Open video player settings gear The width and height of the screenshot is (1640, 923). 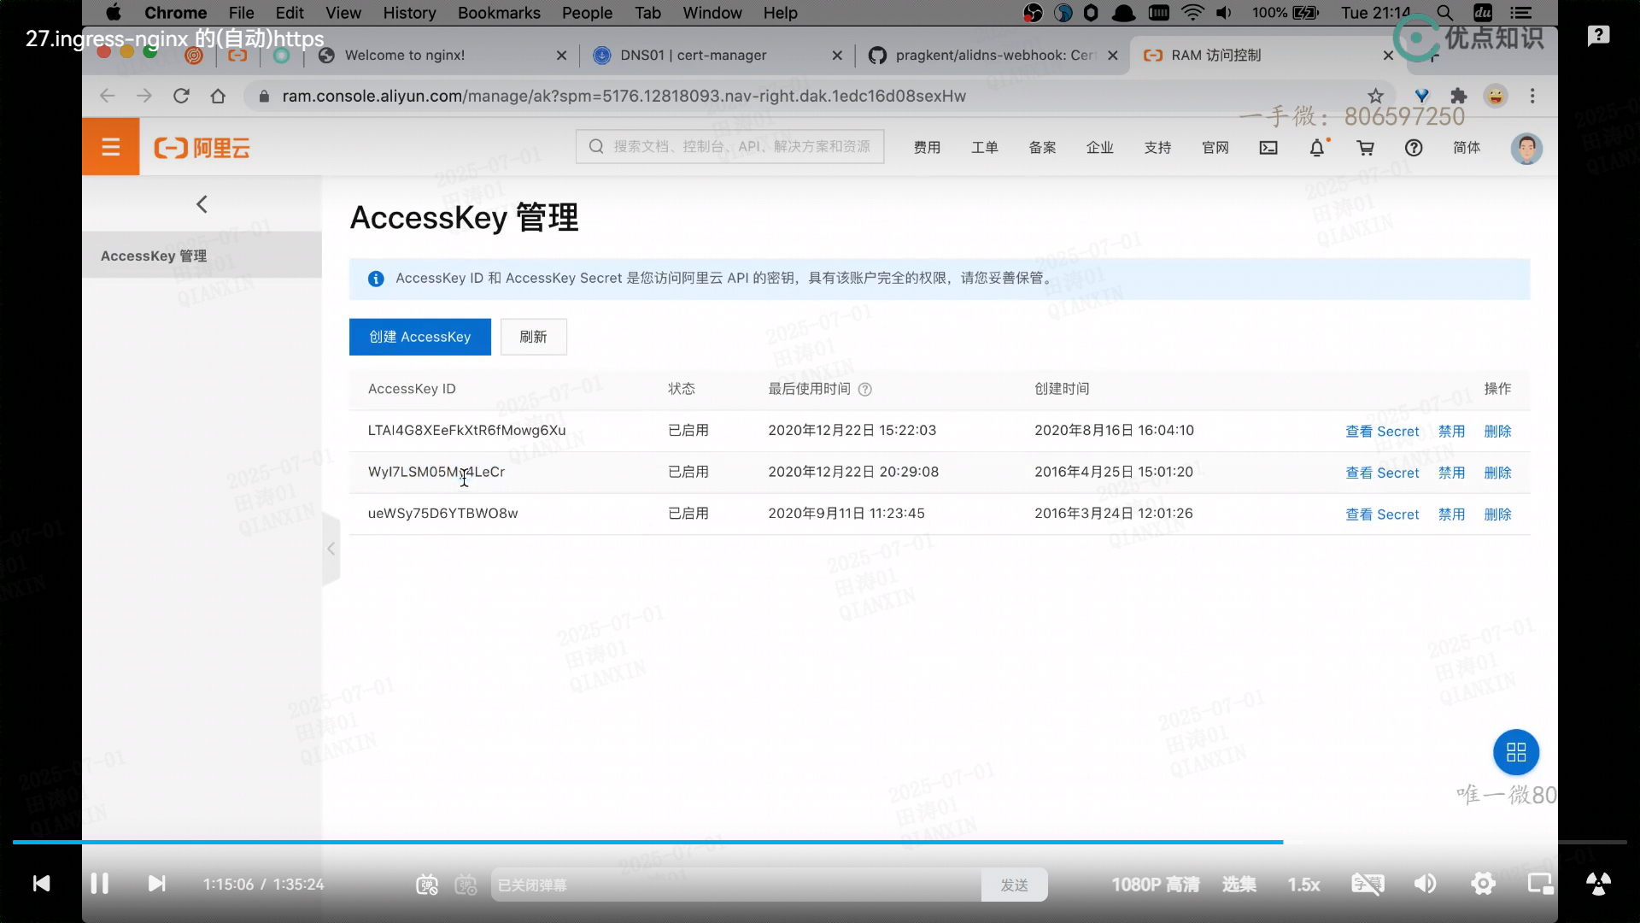coord(1483,884)
